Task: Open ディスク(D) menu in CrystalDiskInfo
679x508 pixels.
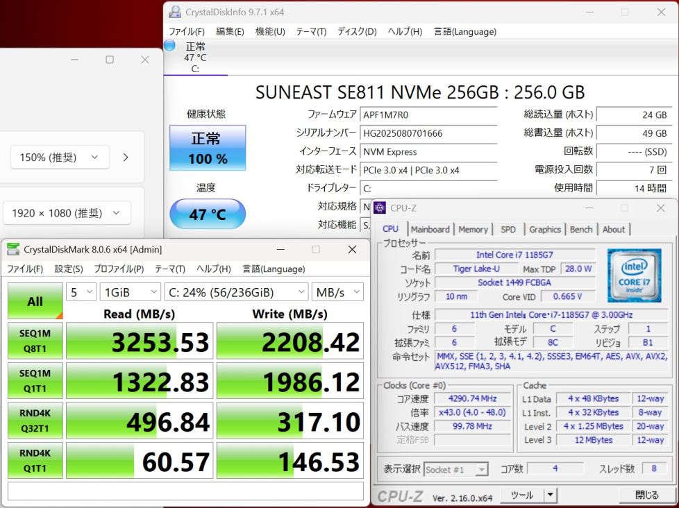Action: tap(357, 31)
